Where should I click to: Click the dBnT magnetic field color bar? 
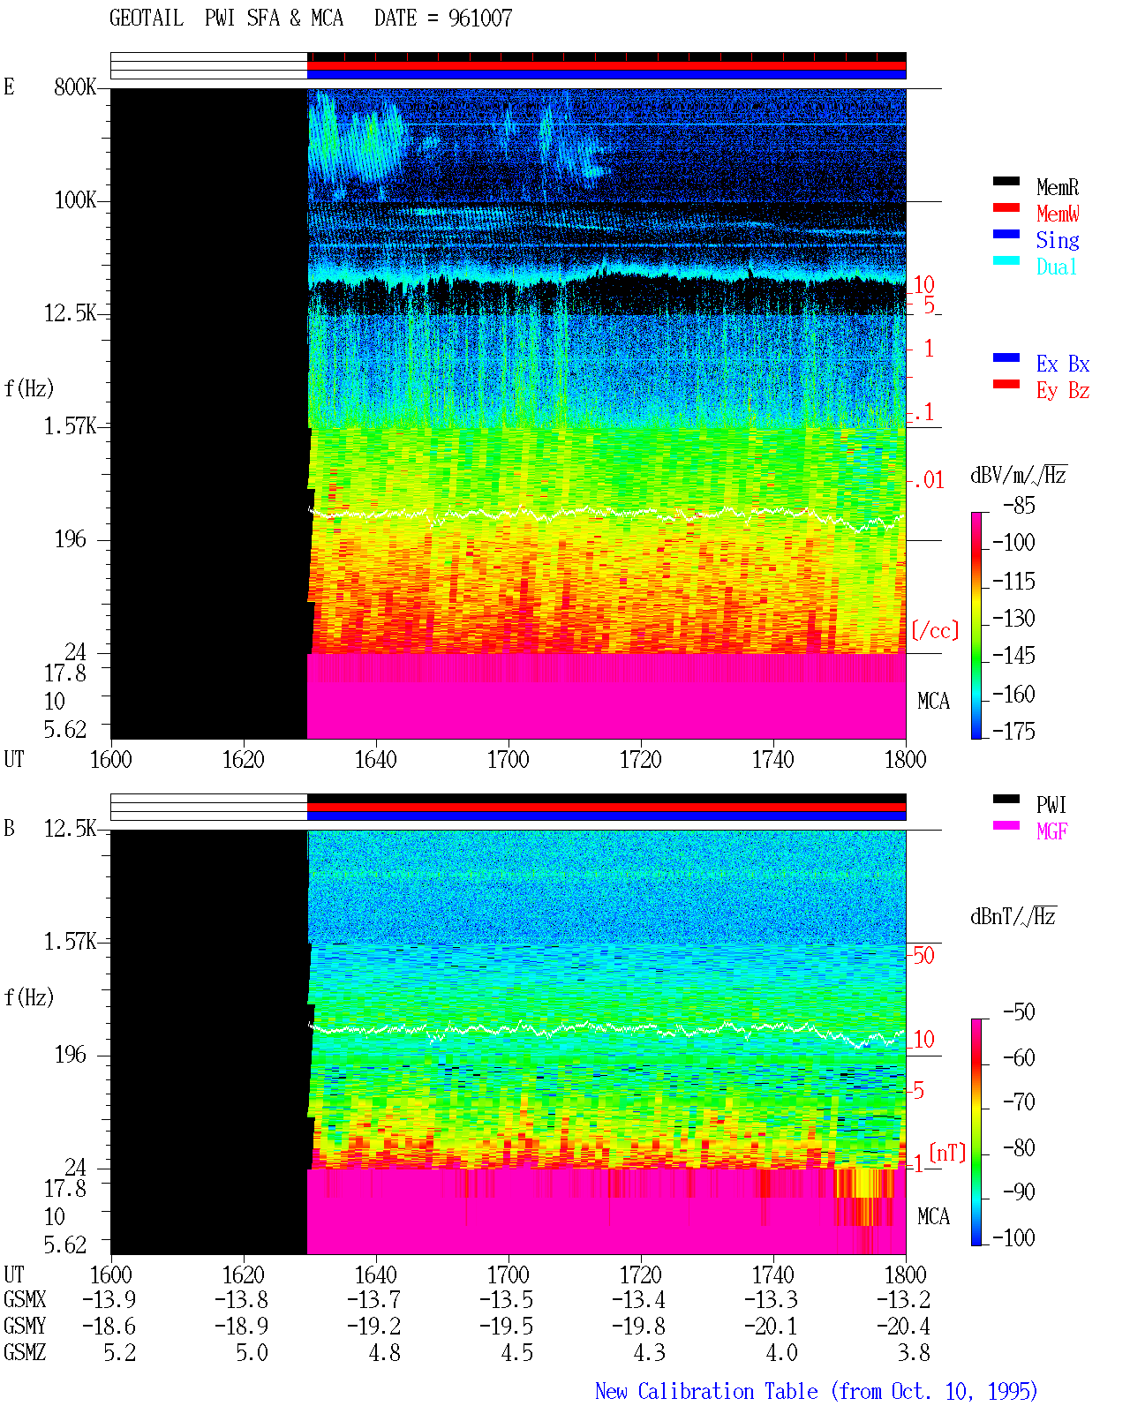976,1132
